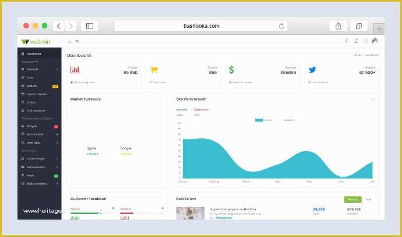Click the fullscreen X icon in header
Image resolution: width=402 pixels, height=237 pixels.
(347, 41)
